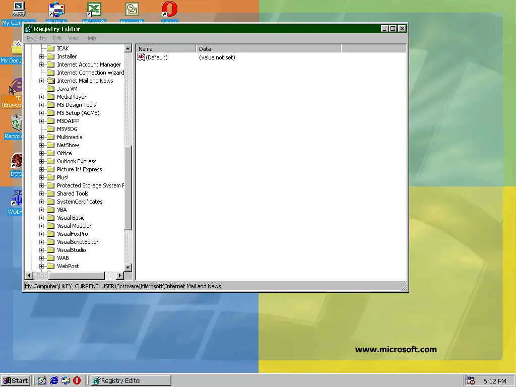Launch Internet Explorer from Quick Launch
Image resolution: width=516 pixels, height=387 pixels.
(54, 381)
